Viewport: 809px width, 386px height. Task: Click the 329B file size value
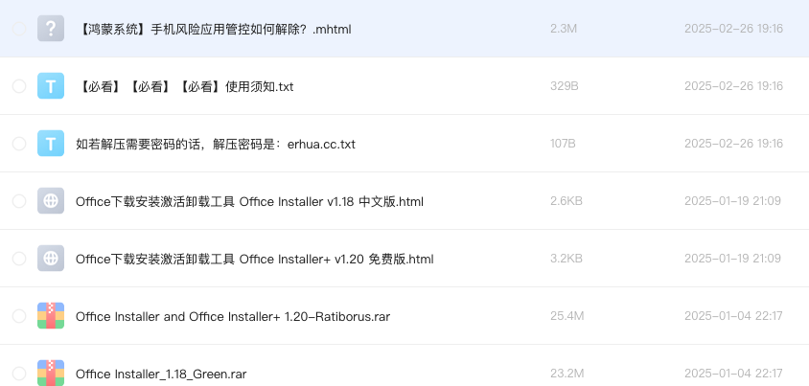point(565,86)
